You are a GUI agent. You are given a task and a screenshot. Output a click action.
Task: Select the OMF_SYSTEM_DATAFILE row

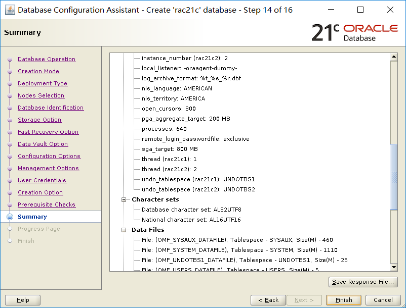click(x=239, y=249)
